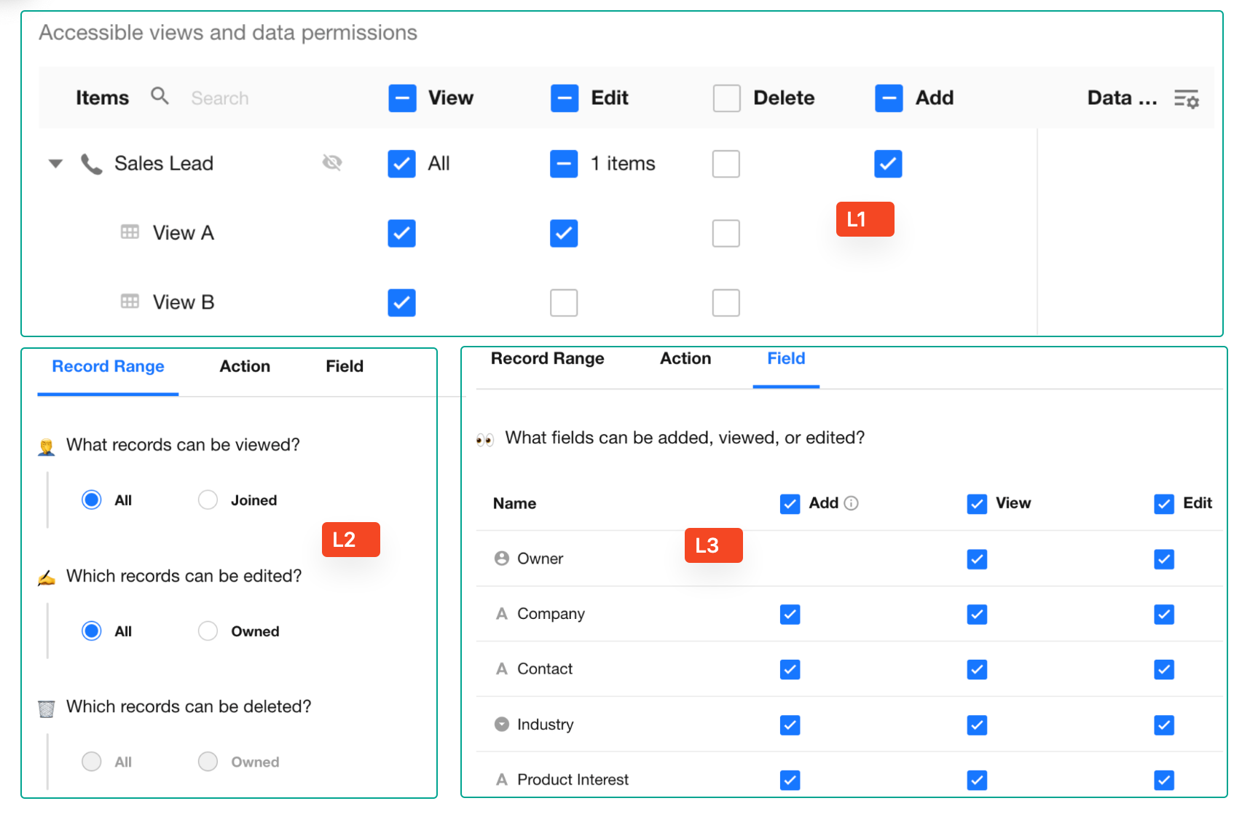This screenshot has height=817, width=1250.
Task: Click the phone icon next to Sales Lead
Action: coord(91,164)
